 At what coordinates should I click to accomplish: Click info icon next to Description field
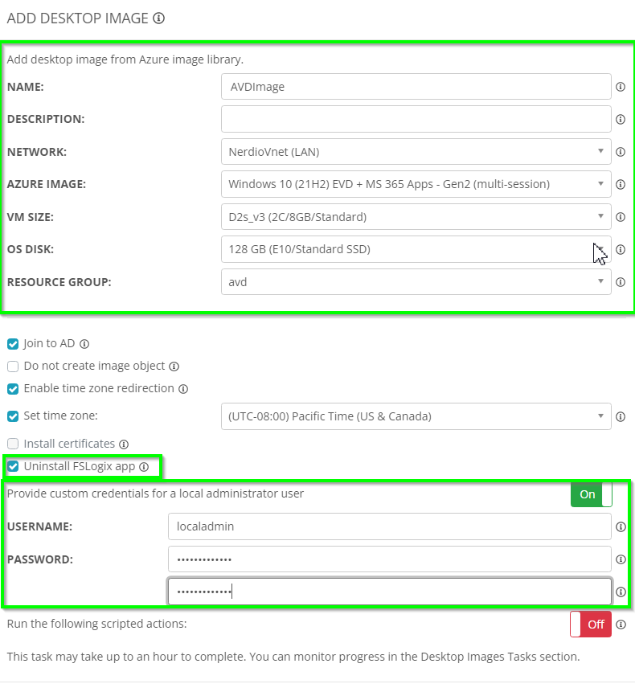coord(621,119)
